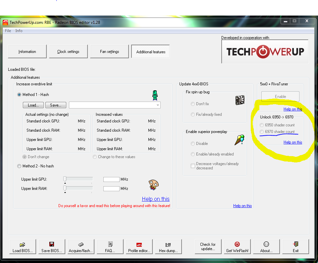Click the Upper limit GPU slider handle
Viewport: 318px width, 263px height.
coord(65,179)
